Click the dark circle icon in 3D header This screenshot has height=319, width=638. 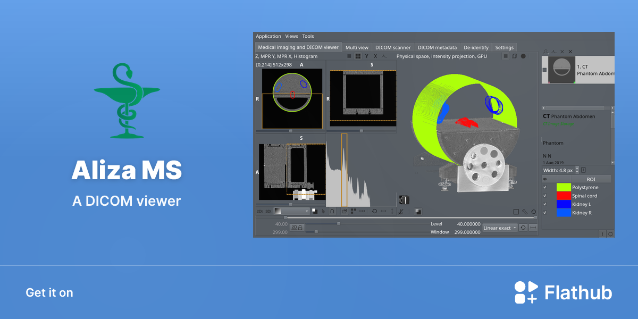(523, 56)
